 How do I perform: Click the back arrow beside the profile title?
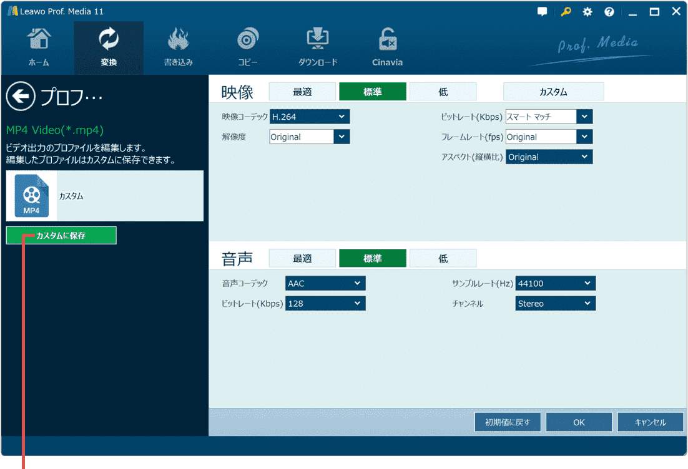(x=21, y=97)
